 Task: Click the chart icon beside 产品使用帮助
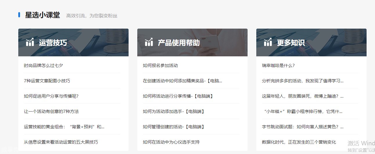(x=149, y=42)
